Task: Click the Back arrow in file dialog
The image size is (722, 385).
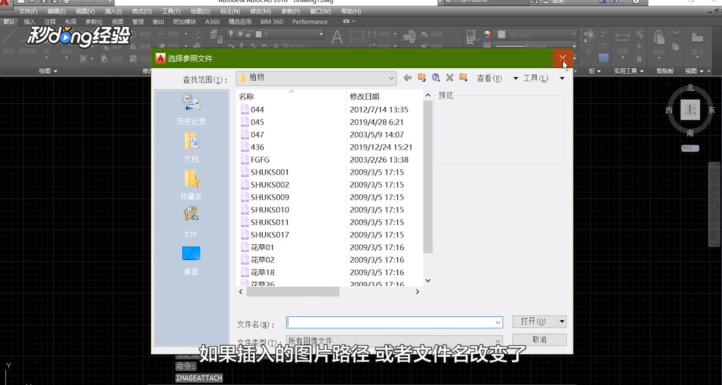Action: point(407,78)
